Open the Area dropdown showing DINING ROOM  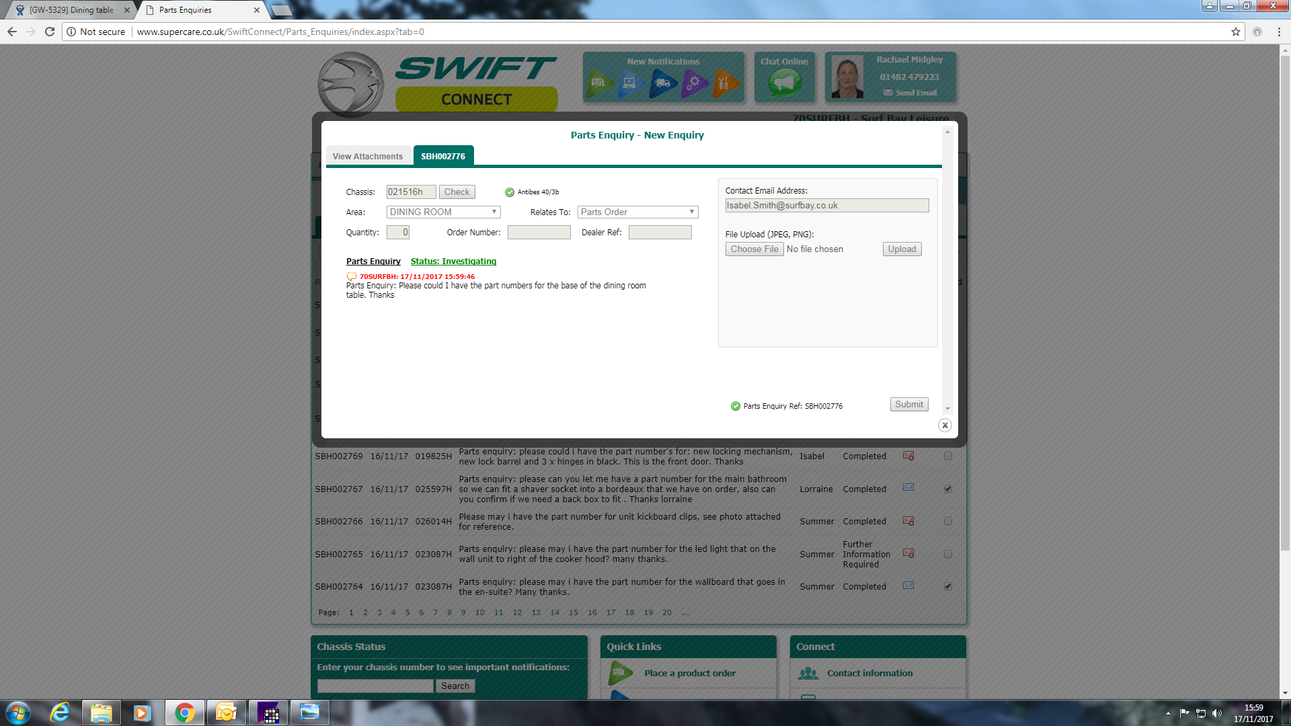coord(443,212)
